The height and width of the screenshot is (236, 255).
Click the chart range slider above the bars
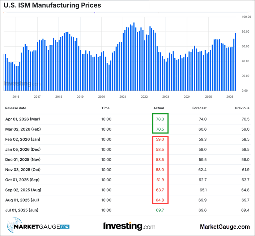119,13
